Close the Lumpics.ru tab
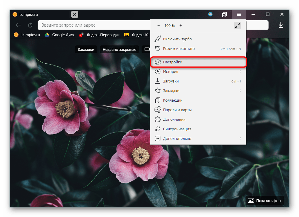Screen dimensions: 299x217 pyautogui.click(x=75, y=14)
